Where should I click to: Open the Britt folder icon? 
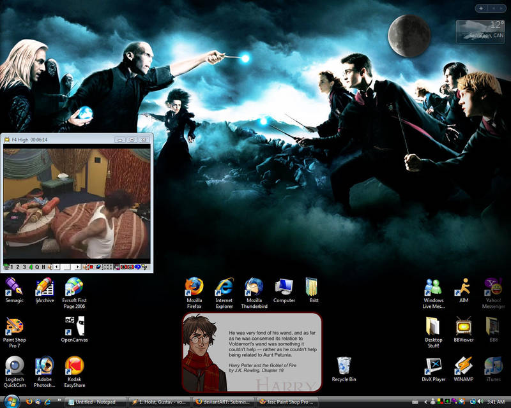point(314,290)
